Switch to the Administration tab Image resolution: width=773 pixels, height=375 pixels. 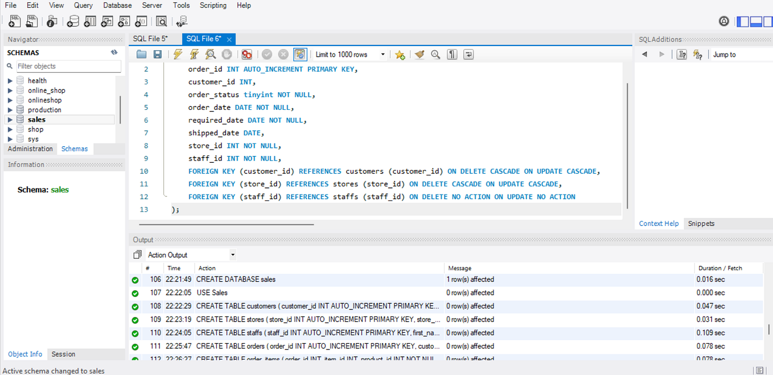click(x=30, y=149)
